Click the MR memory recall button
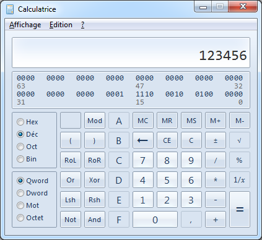The height and width of the screenshot is (240, 262). click(x=167, y=121)
